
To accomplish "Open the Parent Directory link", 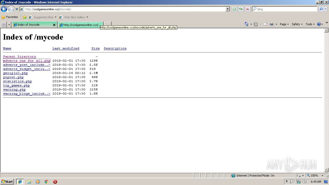I will tap(20, 57).
